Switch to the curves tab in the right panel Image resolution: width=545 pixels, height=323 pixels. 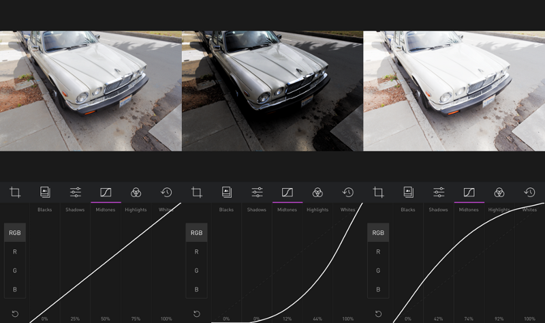(x=469, y=193)
